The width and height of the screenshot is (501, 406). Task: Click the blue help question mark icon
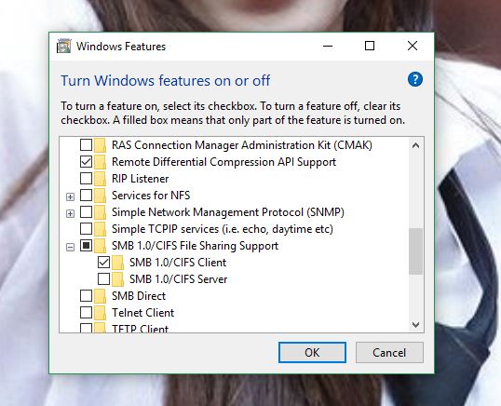click(x=415, y=79)
